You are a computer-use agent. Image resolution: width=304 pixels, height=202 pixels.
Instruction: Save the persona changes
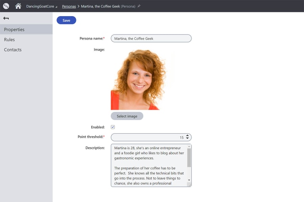pyautogui.click(x=66, y=20)
